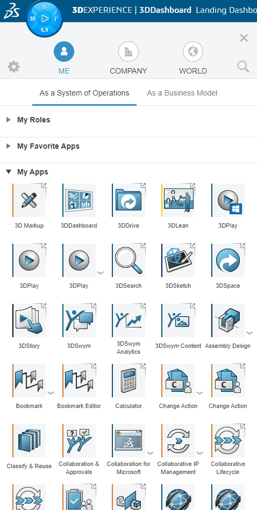The width and height of the screenshot is (257, 510).
Task: Launch the 3DDrive app icon
Action: click(128, 200)
